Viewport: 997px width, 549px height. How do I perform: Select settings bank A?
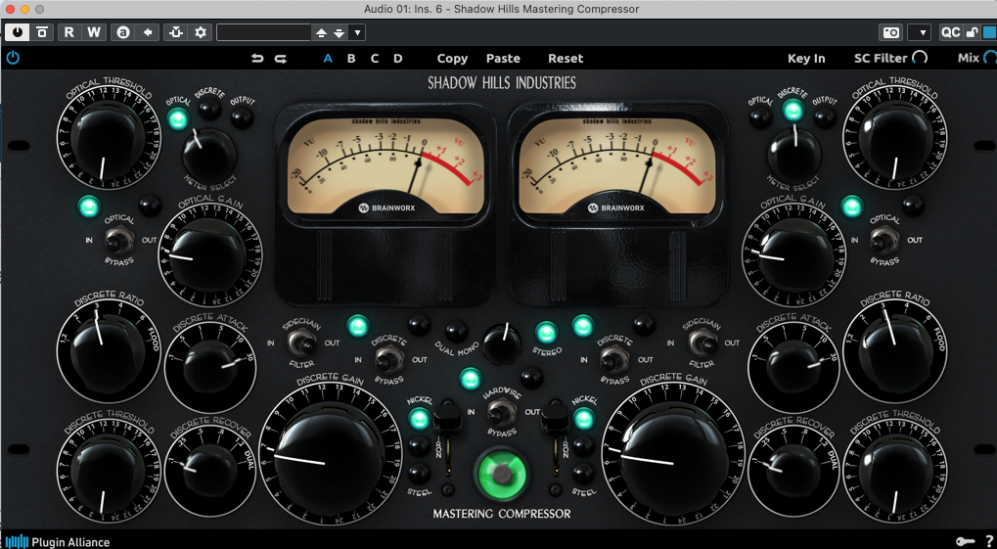[x=328, y=59]
